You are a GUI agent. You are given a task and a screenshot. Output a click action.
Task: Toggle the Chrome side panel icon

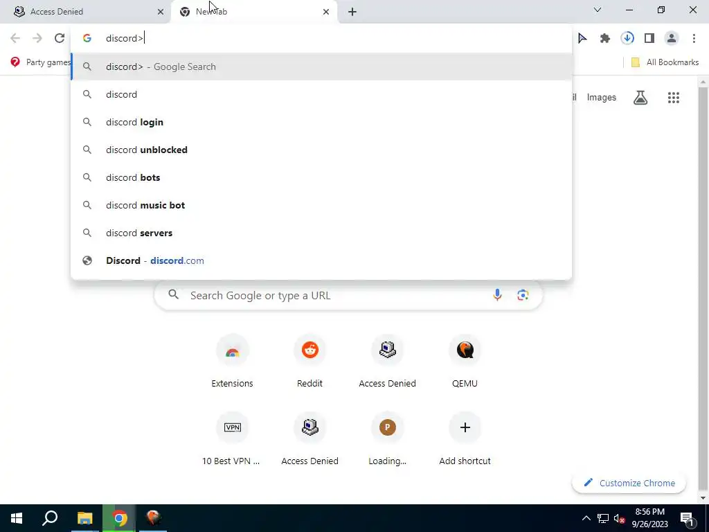649,39
